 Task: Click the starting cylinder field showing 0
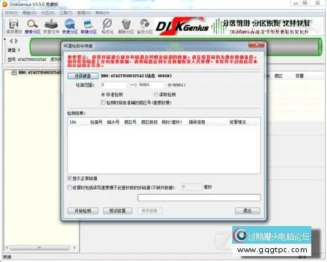click(x=114, y=85)
